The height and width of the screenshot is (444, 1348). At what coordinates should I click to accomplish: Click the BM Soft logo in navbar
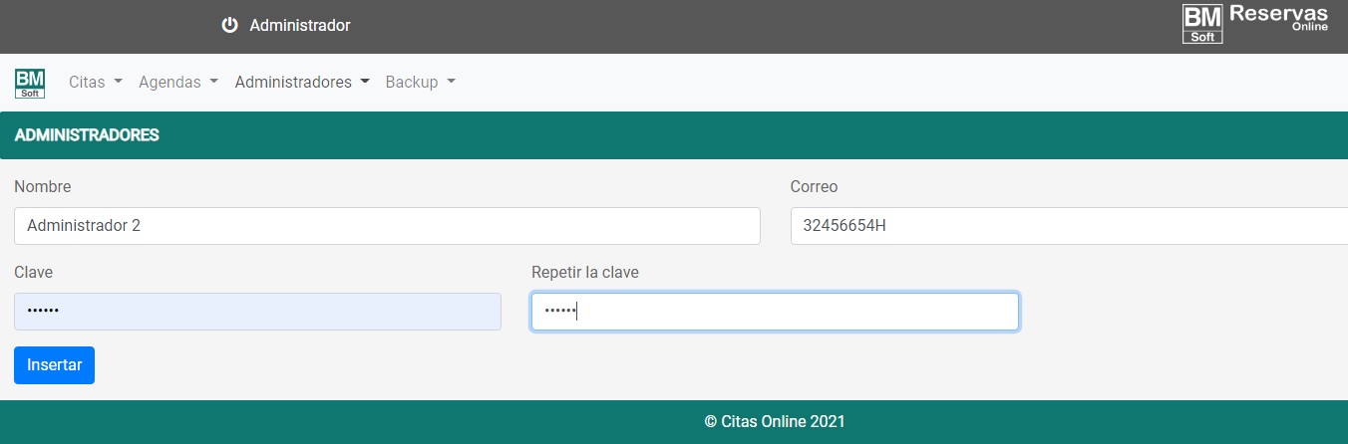pos(30,83)
